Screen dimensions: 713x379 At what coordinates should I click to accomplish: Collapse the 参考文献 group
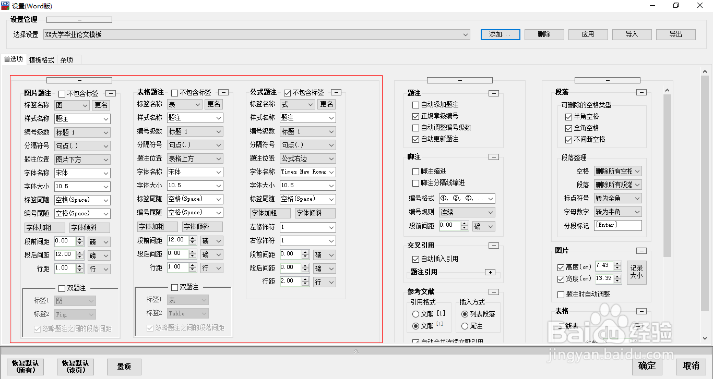pos(494,292)
